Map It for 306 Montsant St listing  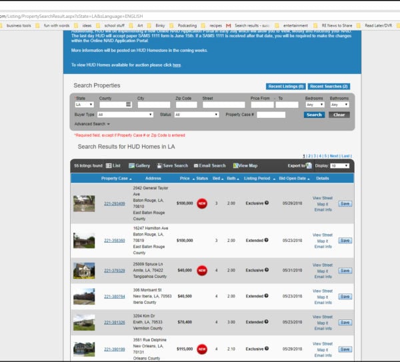tap(323, 297)
